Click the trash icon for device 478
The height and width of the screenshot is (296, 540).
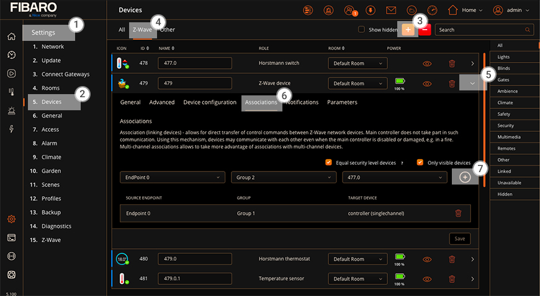click(x=452, y=63)
